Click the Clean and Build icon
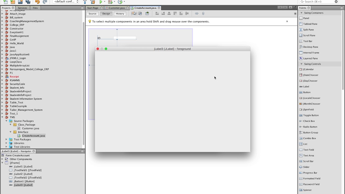 pyautogui.click(x=92, y=2)
